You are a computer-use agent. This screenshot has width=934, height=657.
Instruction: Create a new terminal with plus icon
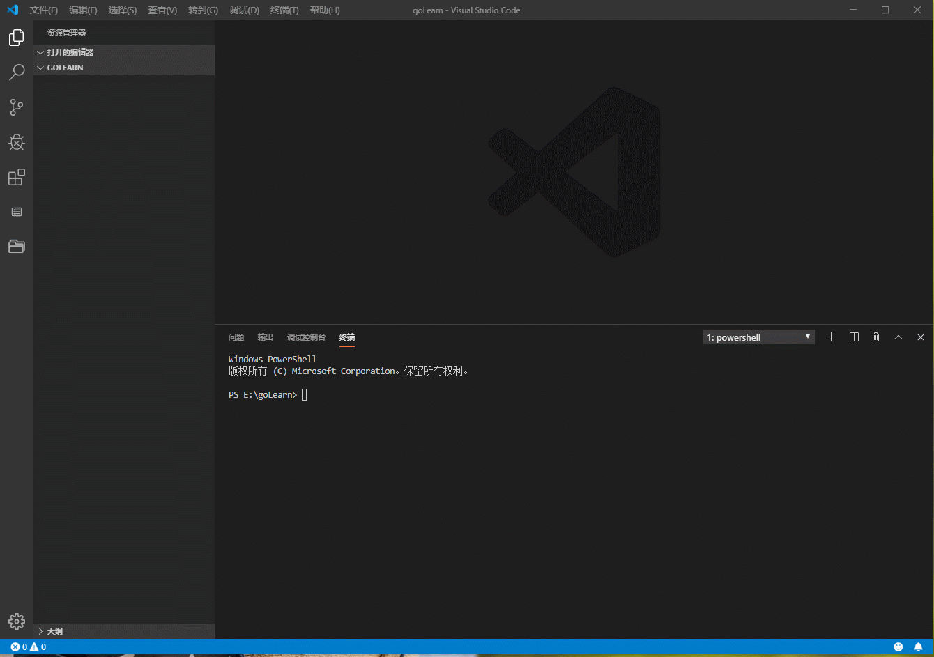pyautogui.click(x=831, y=337)
